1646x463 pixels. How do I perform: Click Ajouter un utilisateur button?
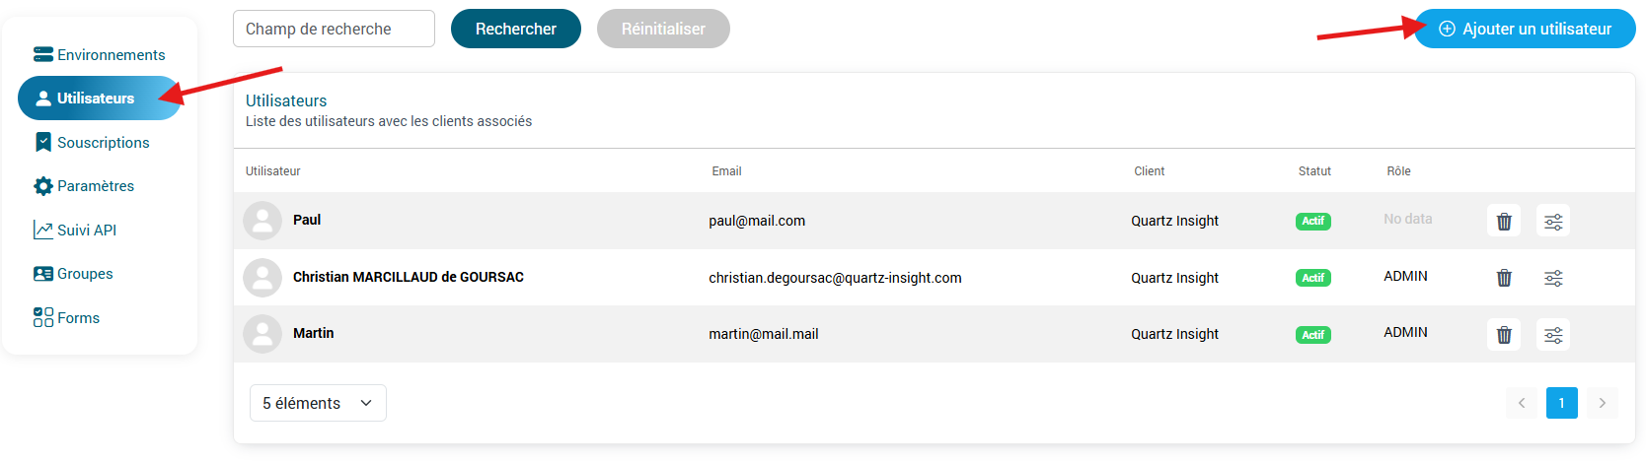coord(1526,30)
